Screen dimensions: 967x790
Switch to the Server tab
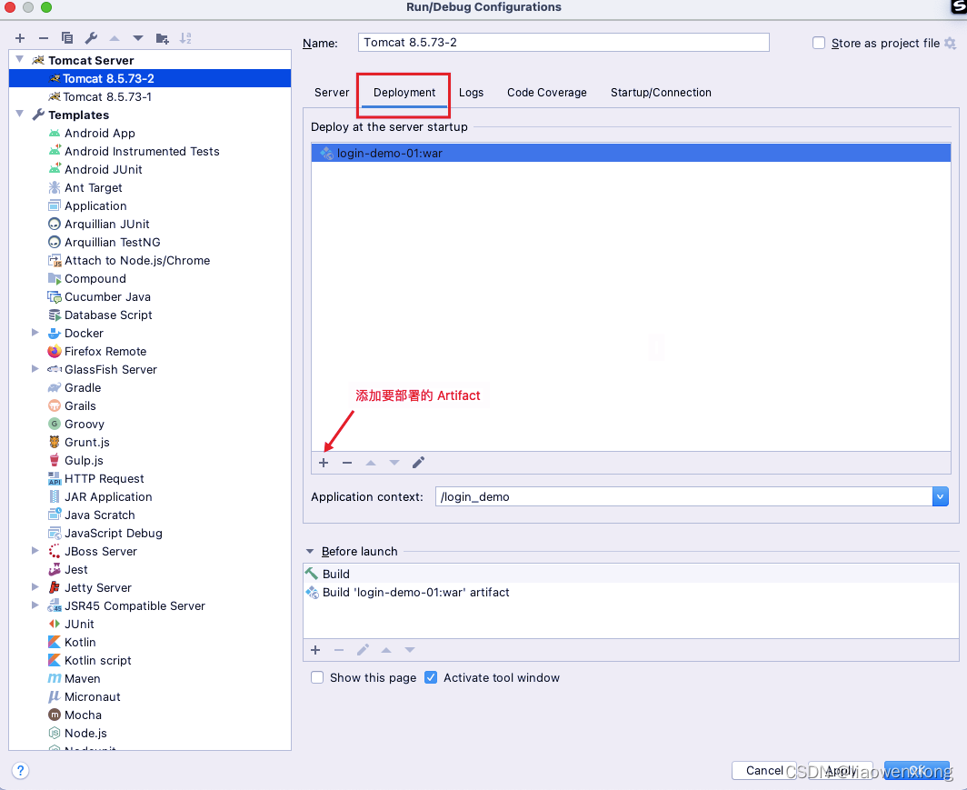pos(332,93)
